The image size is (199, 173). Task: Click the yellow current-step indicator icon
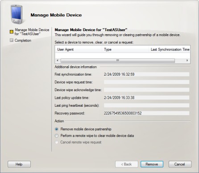tap(12, 32)
